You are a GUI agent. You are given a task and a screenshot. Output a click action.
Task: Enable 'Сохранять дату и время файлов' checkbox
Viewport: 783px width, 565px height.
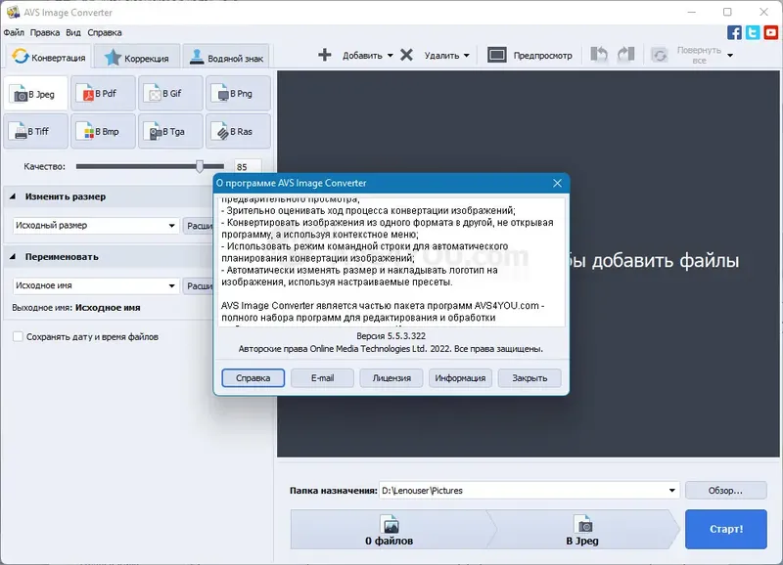click(18, 336)
